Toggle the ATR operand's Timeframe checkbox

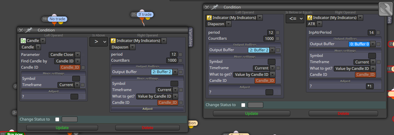pyautogui.click(x=379, y=62)
